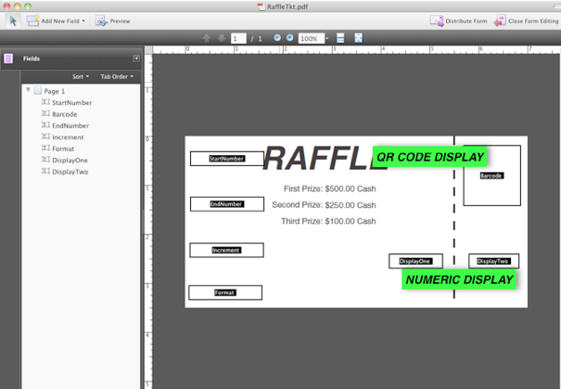Click StartNumber form field on ticket
The height and width of the screenshot is (389, 561).
227,159
